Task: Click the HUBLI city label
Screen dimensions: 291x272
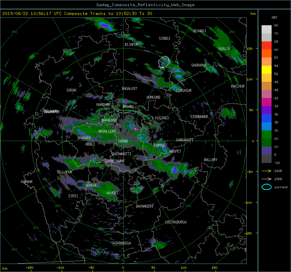Action: coord(90,144)
